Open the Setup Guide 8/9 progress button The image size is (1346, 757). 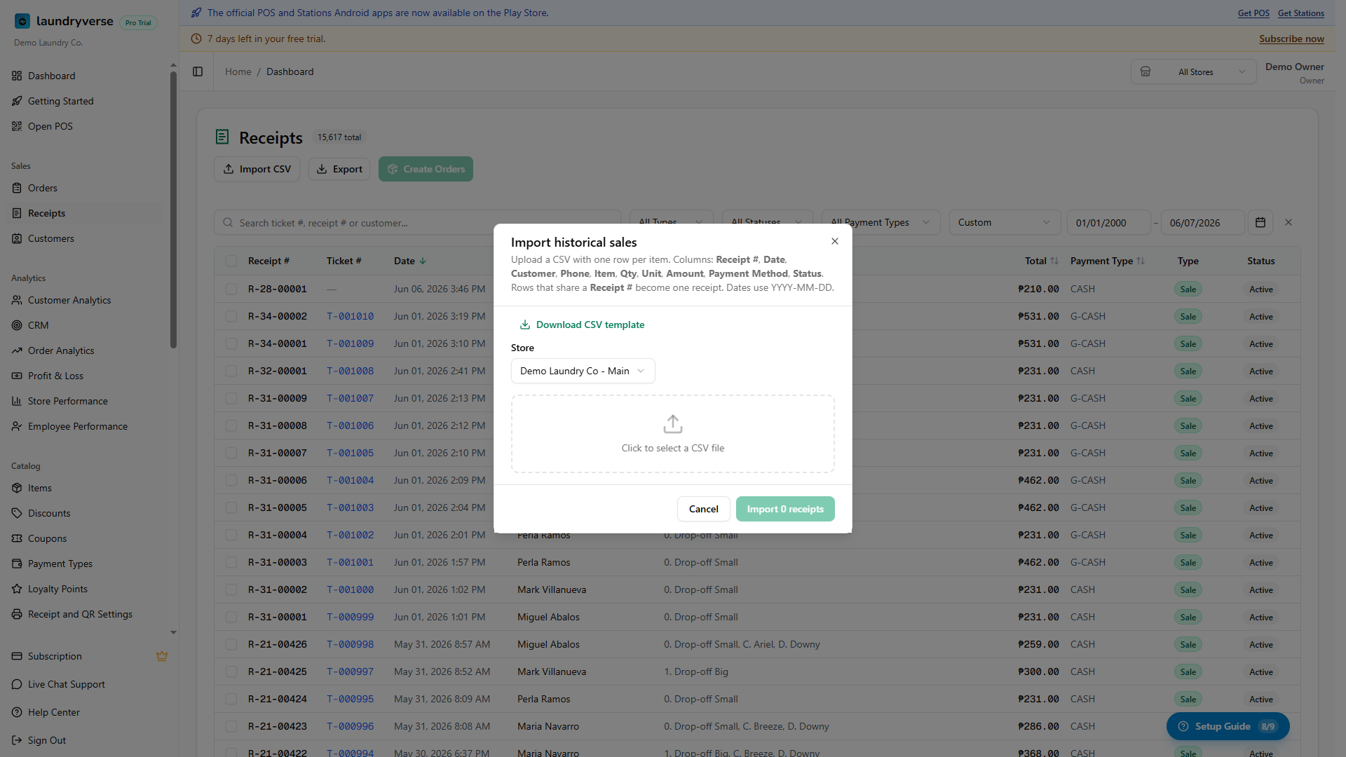point(1228,726)
